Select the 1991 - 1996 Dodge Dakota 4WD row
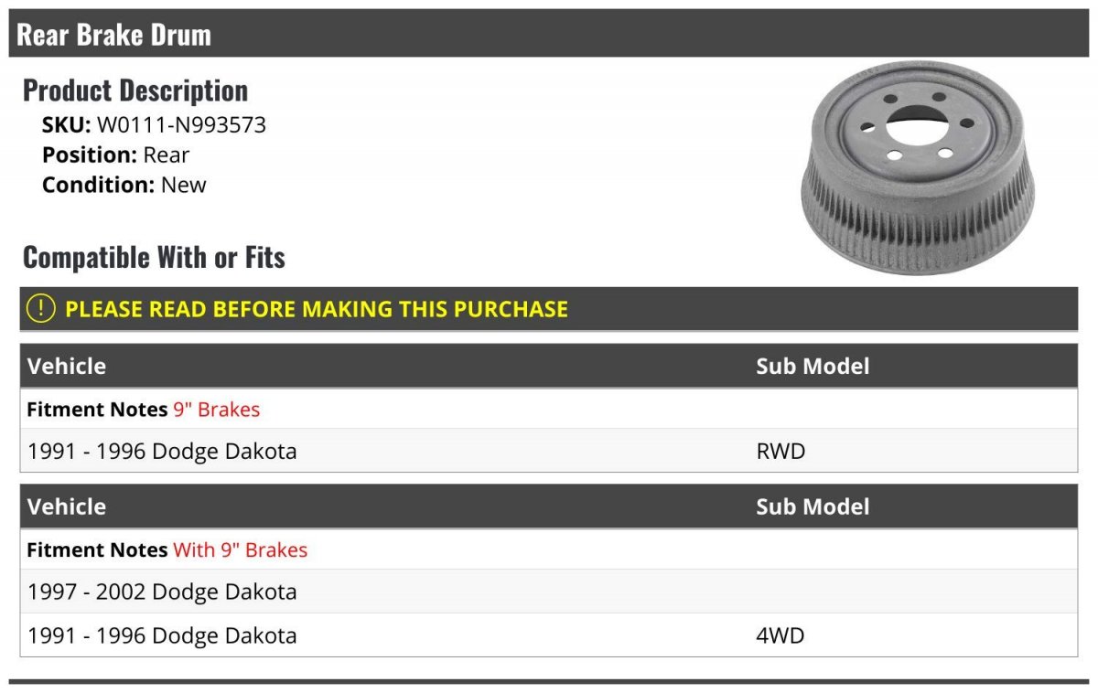This screenshot has height=693, width=1098. pyautogui.click(x=549, y=634)
